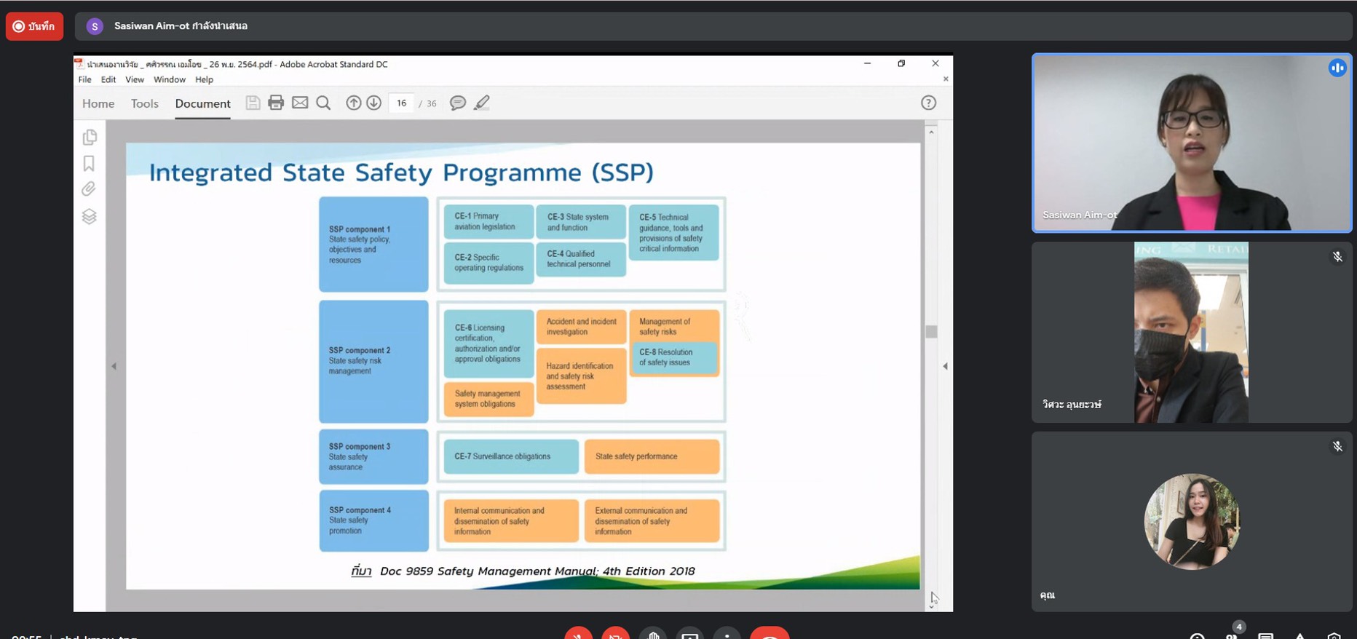Screen dimensions: 1357x639
Task: Open the Window menu
Action: (169, 79)
